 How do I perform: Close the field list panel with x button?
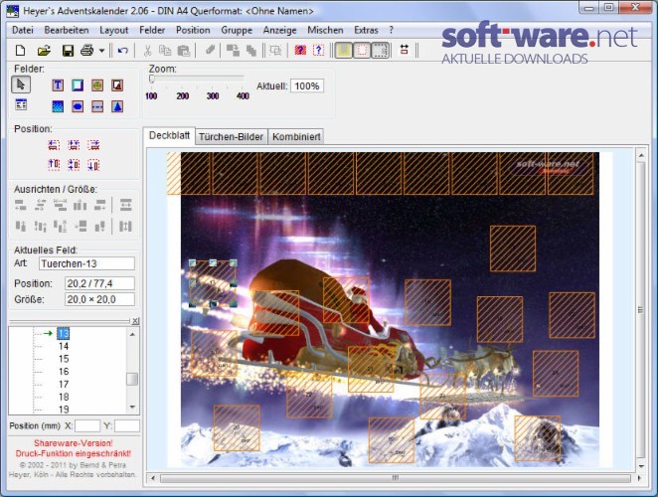(x=135, y=321)
